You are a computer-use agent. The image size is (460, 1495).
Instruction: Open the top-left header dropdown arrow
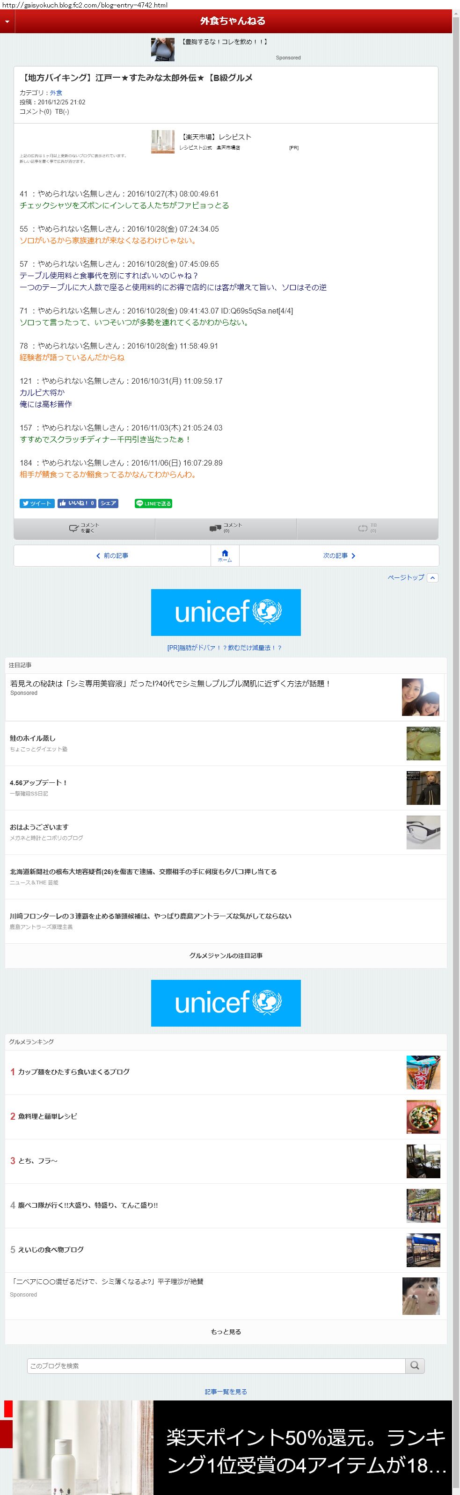[x=7, y=22]
